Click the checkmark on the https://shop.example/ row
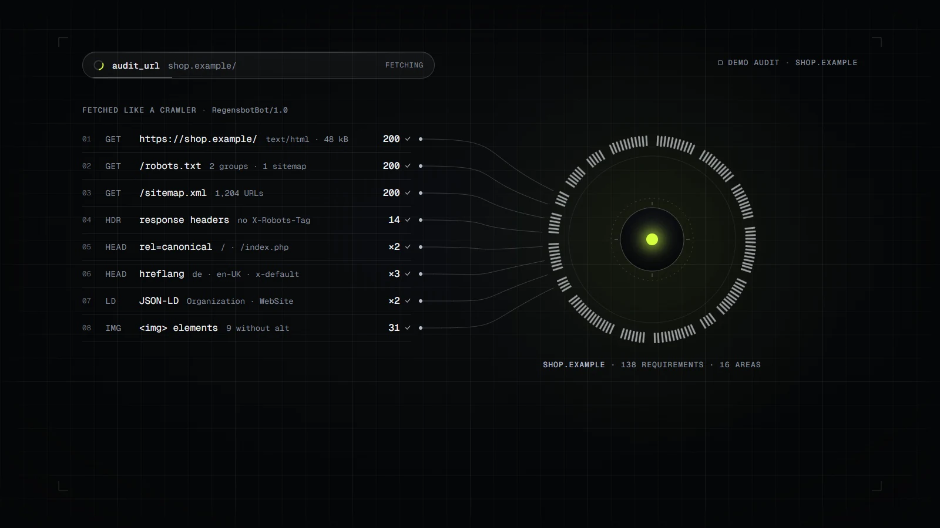 click(408, 139)
